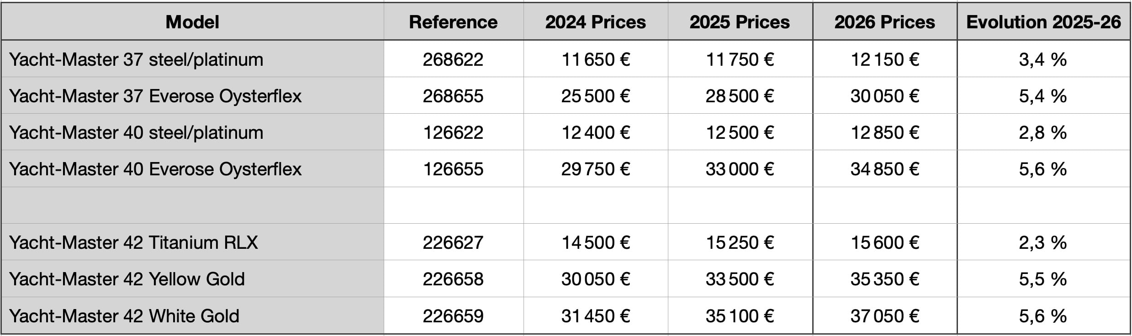The width and height of the screenshot is (1132, 336).
Task: Click the 11 650 € price cell
Action: click(595, 59)
